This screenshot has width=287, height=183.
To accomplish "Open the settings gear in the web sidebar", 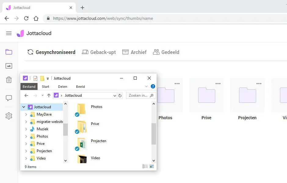I will tap(9, 116).
